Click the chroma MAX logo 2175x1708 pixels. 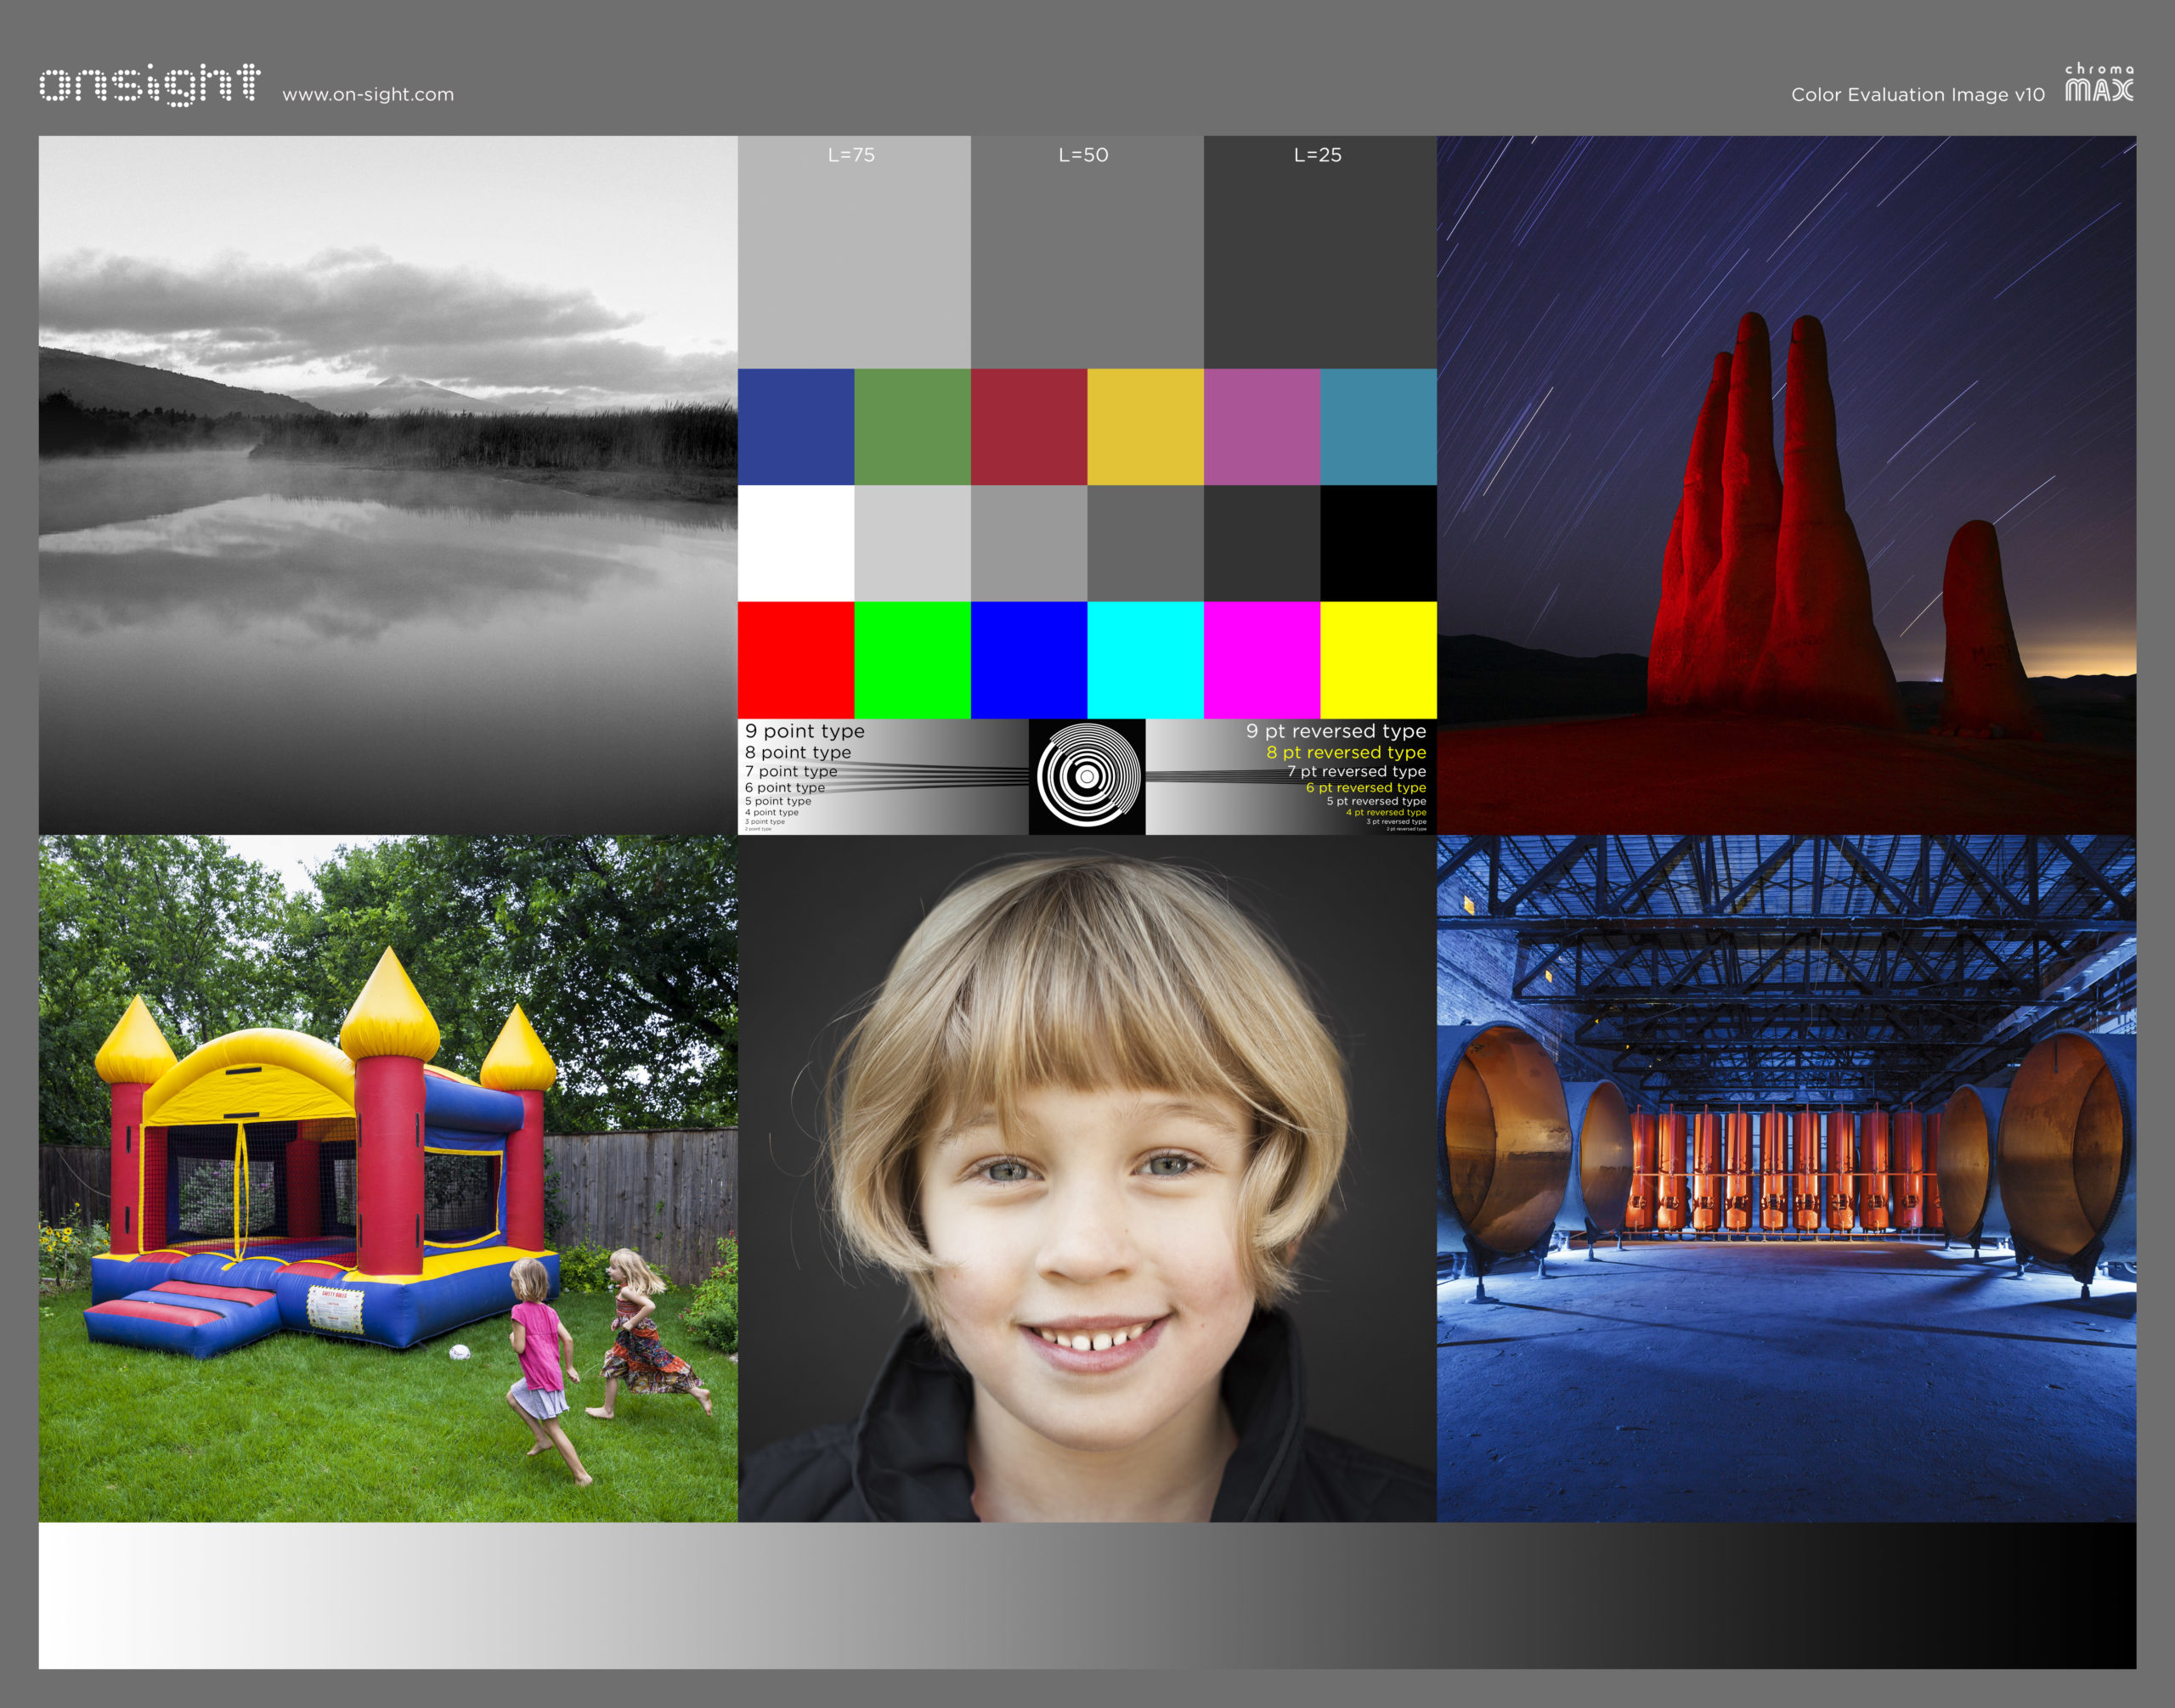(x=2098, y=83)
